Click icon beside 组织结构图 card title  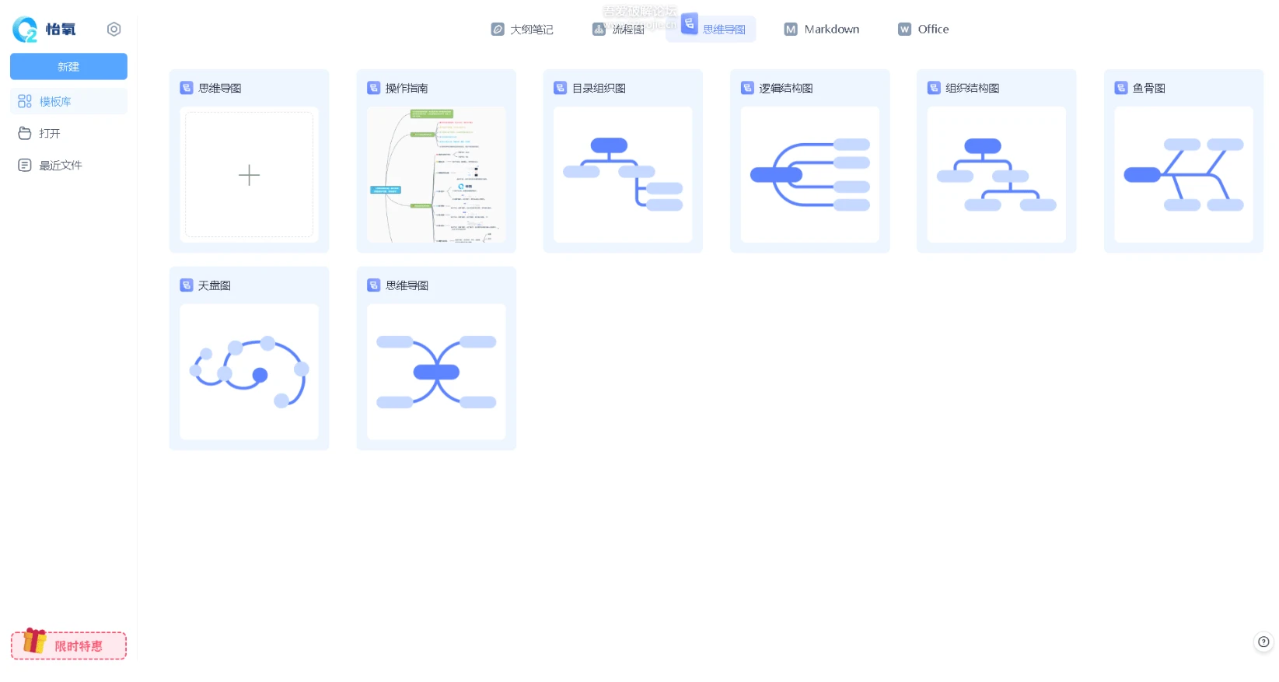click(x=934, y=88)
